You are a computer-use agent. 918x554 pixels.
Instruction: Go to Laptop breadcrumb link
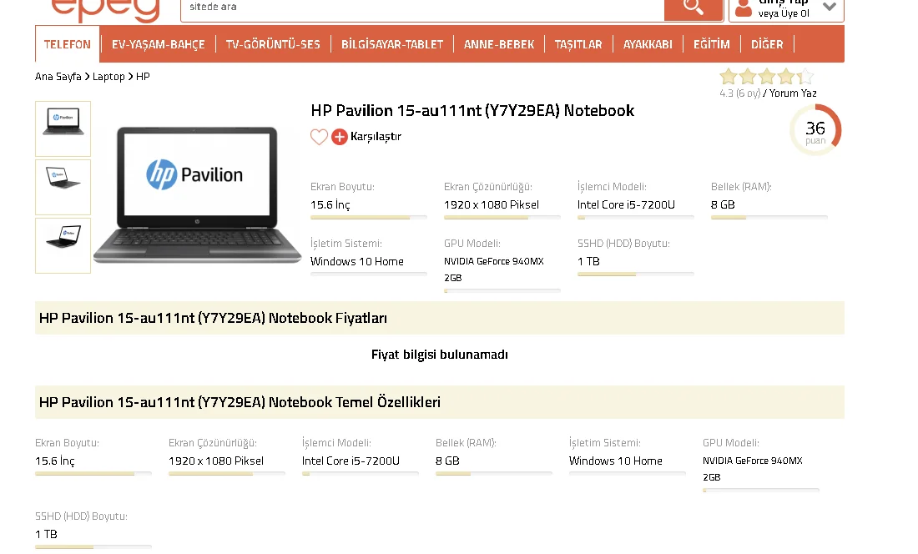coord(108,77)
